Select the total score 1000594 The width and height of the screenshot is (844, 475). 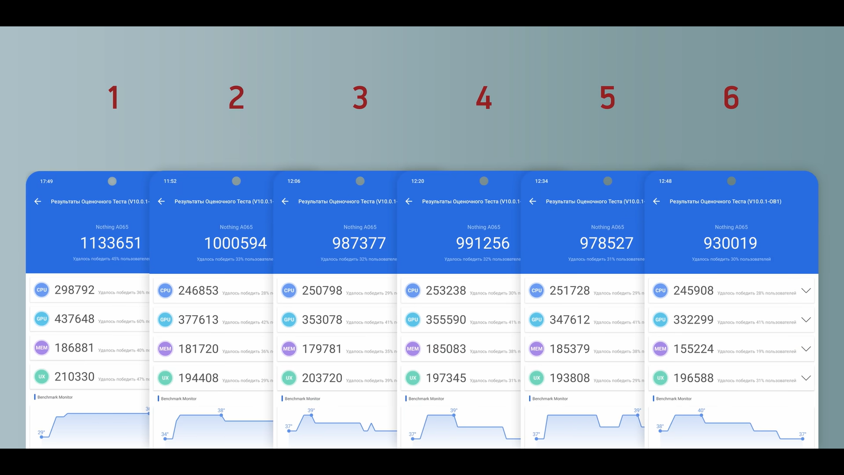tap(235, 243)
